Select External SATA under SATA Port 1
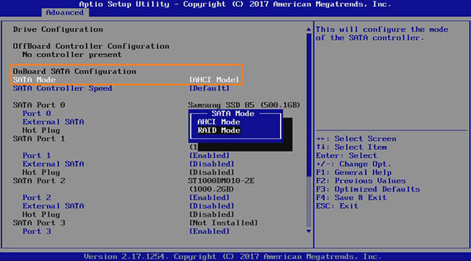Image resolution: width=471 pixels, height=261 pixels. pos(53,164)
